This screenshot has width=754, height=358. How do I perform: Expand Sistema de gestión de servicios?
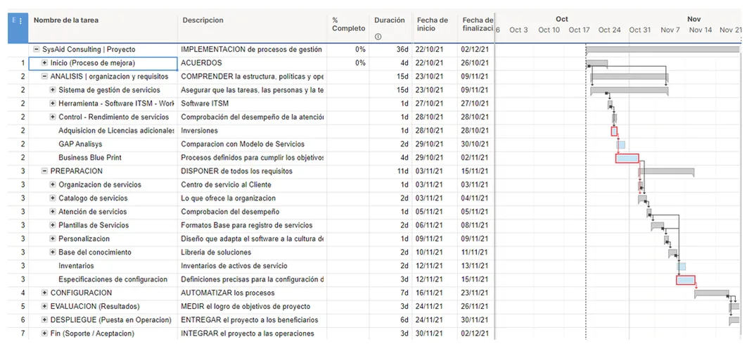coord(53,90)
